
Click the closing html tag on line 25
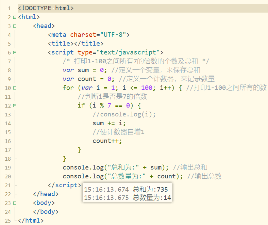point(31,221)
